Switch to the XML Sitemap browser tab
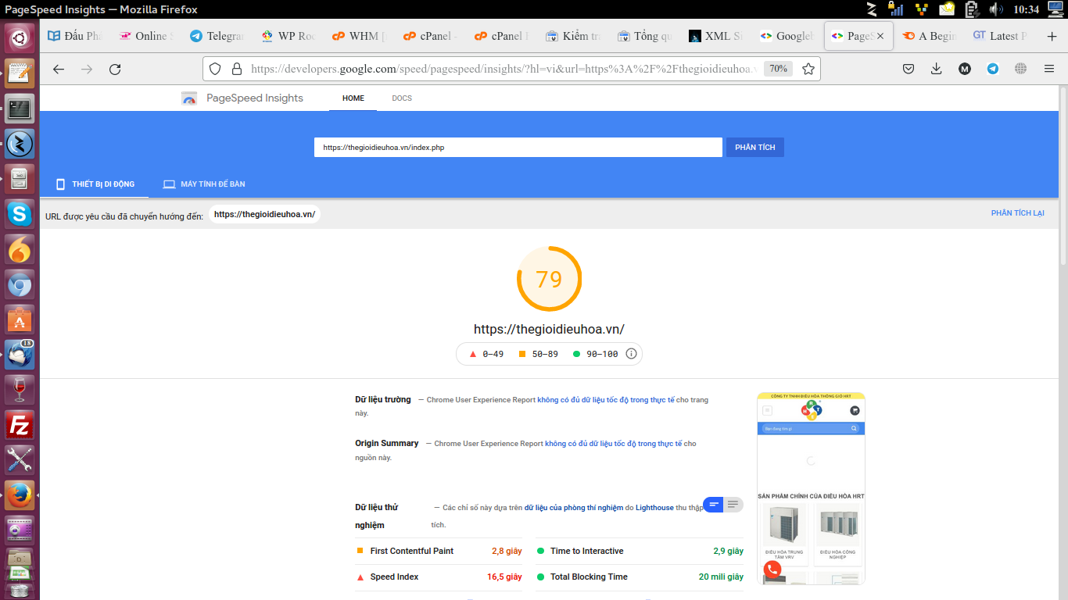Image resolution: width=1068 pixels, height=600 pixels. [715, 36]
